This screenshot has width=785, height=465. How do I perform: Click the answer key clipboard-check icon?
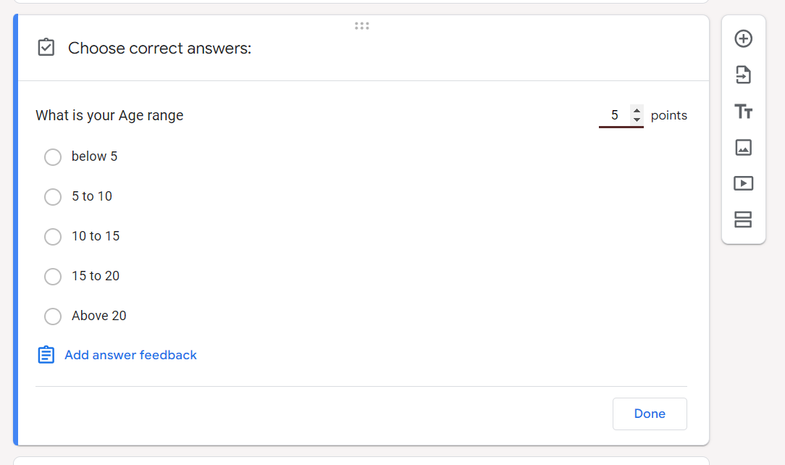coord(46,48)
